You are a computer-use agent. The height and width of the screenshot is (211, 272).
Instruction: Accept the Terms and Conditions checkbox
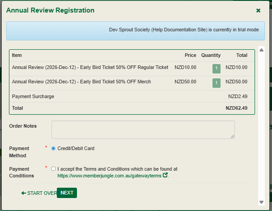click(x=54, y=169)
